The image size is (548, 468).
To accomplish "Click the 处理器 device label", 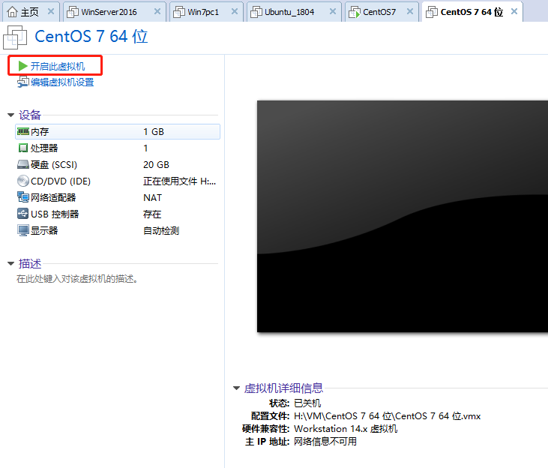I will [x=44, y=148].
